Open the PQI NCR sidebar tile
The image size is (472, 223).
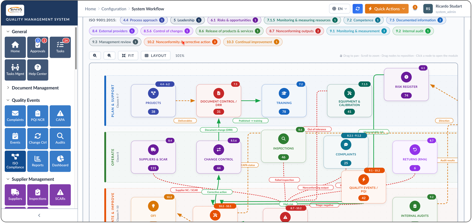click(x=38, y=116)
